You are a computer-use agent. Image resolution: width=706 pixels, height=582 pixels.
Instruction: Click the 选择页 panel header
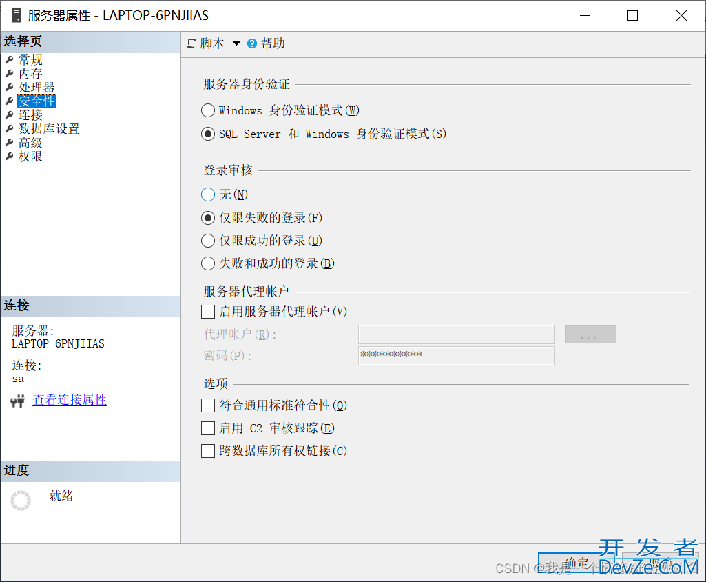pos(91,42)
